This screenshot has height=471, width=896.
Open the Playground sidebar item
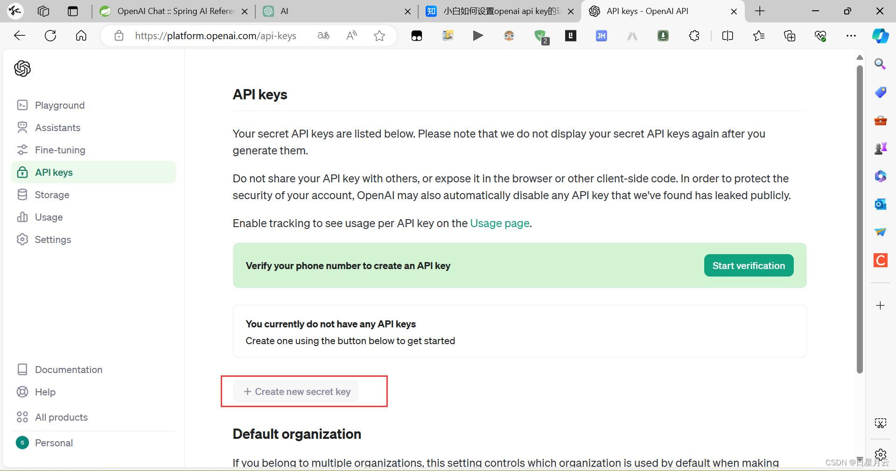[93, 105]
